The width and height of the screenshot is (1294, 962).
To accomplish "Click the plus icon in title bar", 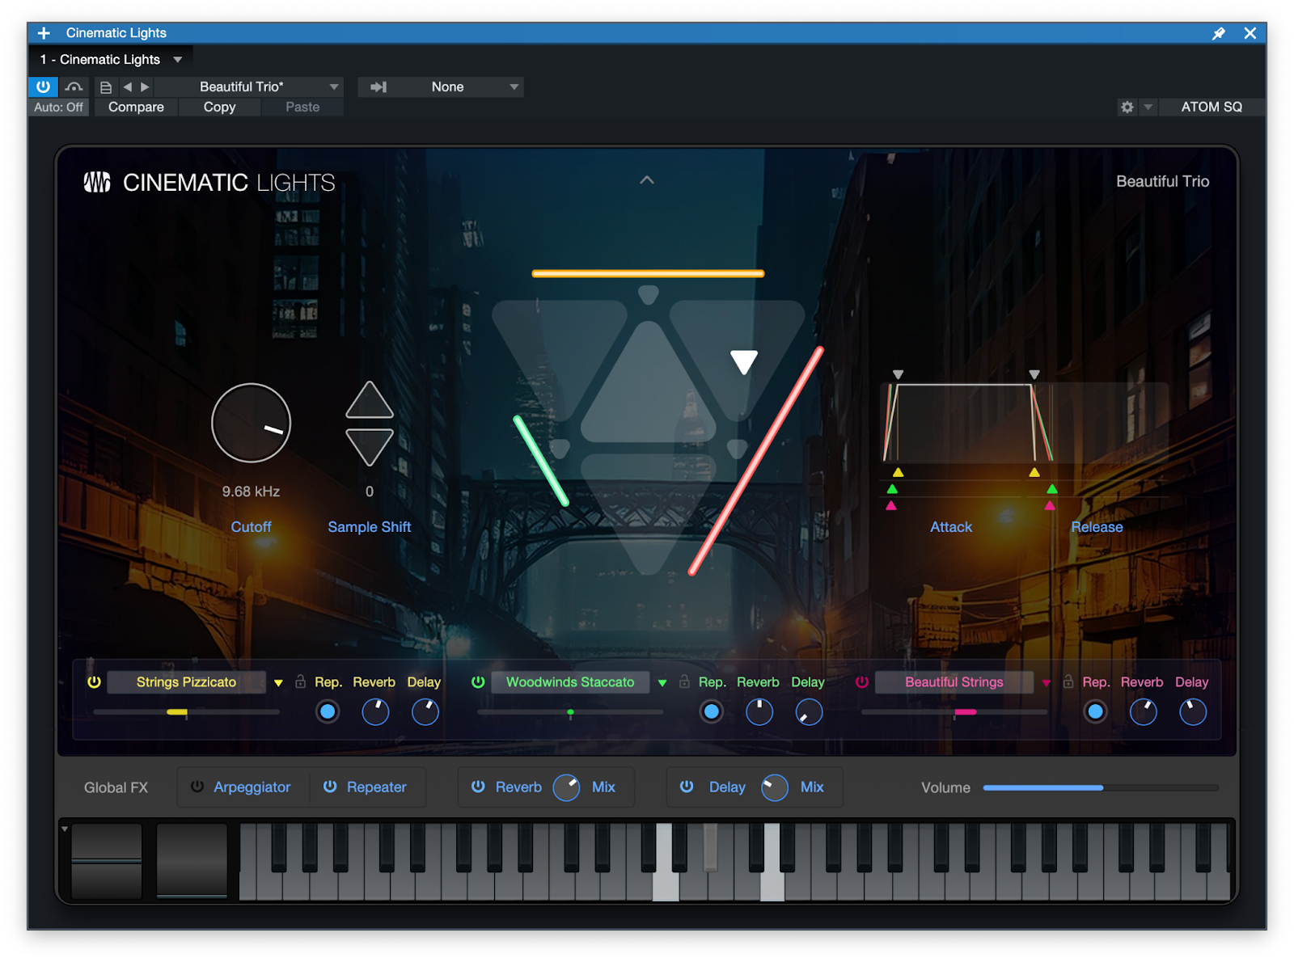I will tap(44, 33).
